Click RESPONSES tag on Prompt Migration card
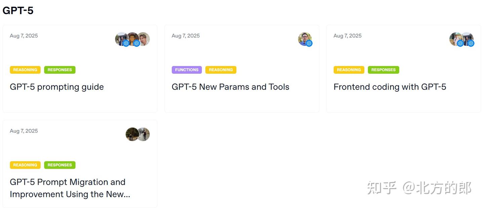 coord(60,165)
